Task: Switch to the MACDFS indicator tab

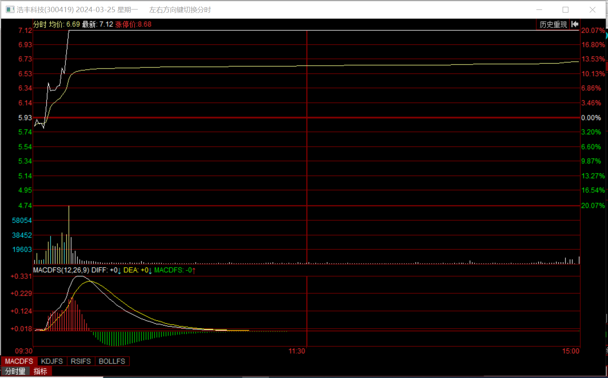Action: pos(19,361)
